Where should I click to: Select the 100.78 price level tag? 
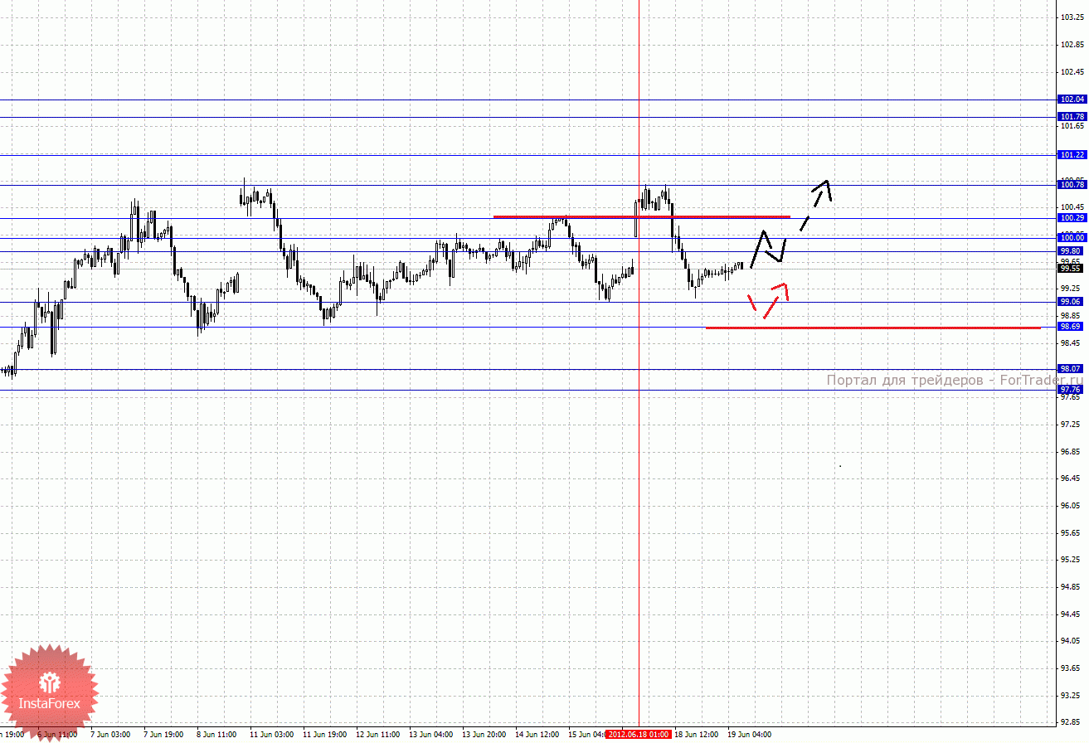pyautogui.click(x=1073, y=185)
